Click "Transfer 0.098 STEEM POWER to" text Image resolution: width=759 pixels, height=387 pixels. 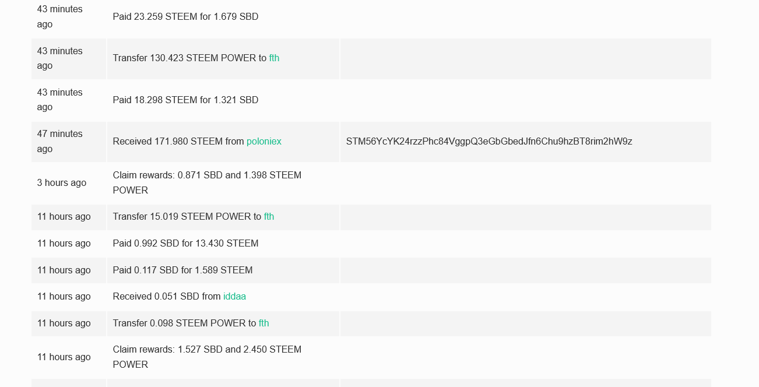click(184, 323)
